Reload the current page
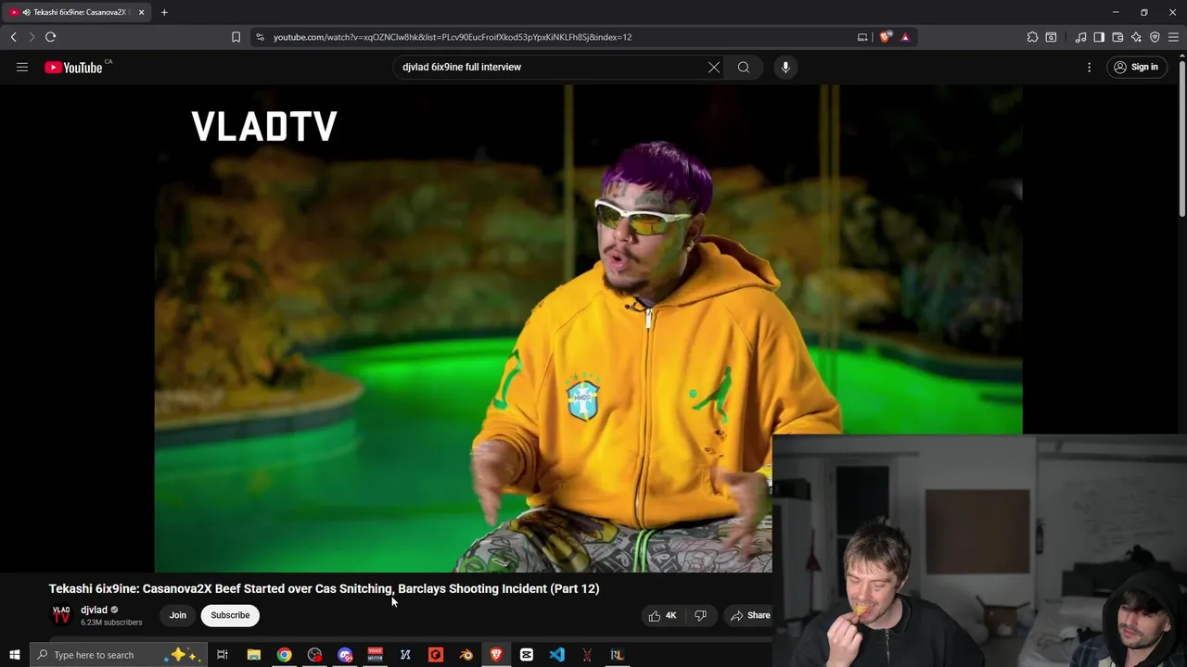Screen dimensions: 1187x667 50,37
